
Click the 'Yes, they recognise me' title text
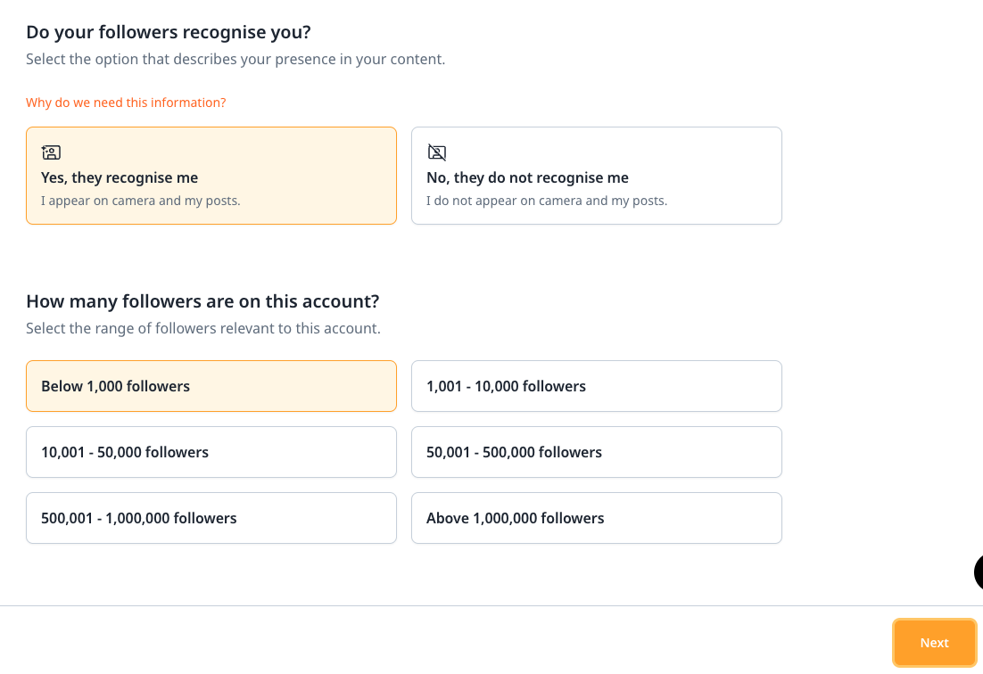pos(120,178)
